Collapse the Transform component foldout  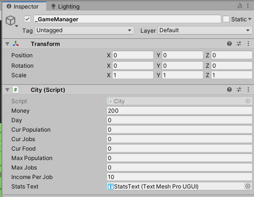tap(7, 44)
